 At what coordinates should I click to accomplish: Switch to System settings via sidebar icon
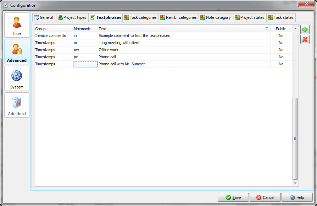pos(17,78)
